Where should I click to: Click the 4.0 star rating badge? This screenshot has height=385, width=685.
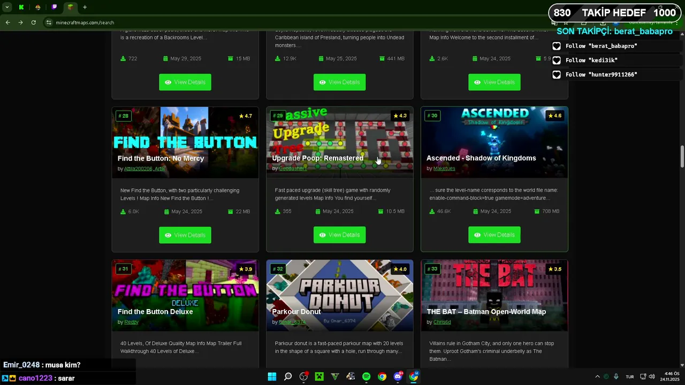[x=400, y=269]
